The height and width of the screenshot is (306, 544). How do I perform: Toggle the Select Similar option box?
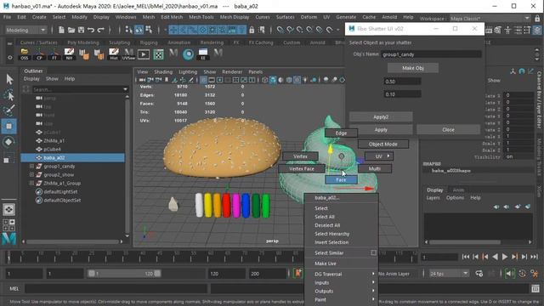373,252
